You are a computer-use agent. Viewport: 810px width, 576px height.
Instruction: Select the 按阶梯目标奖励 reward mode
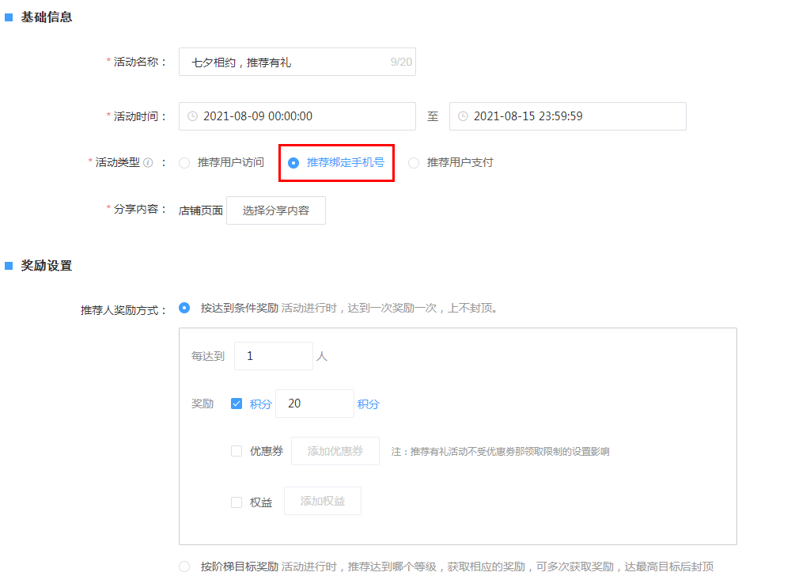pos(184,567)
